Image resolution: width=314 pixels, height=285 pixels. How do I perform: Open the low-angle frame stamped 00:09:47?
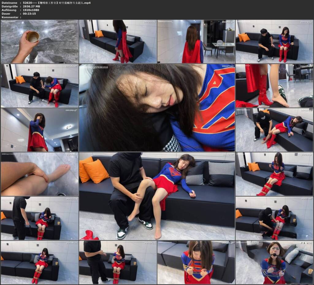40,130
